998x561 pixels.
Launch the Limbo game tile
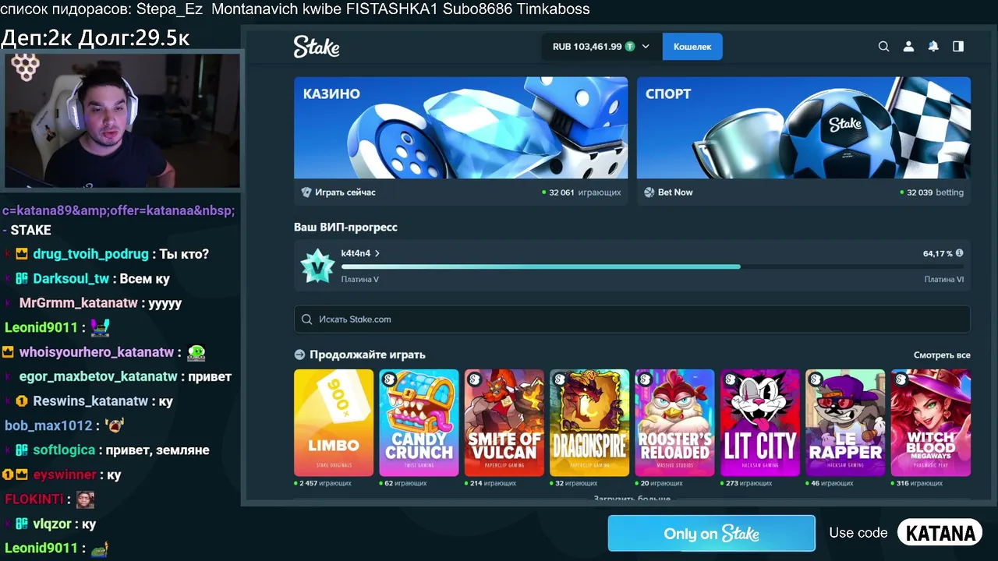pyautogui.click(x=334, y=422)
